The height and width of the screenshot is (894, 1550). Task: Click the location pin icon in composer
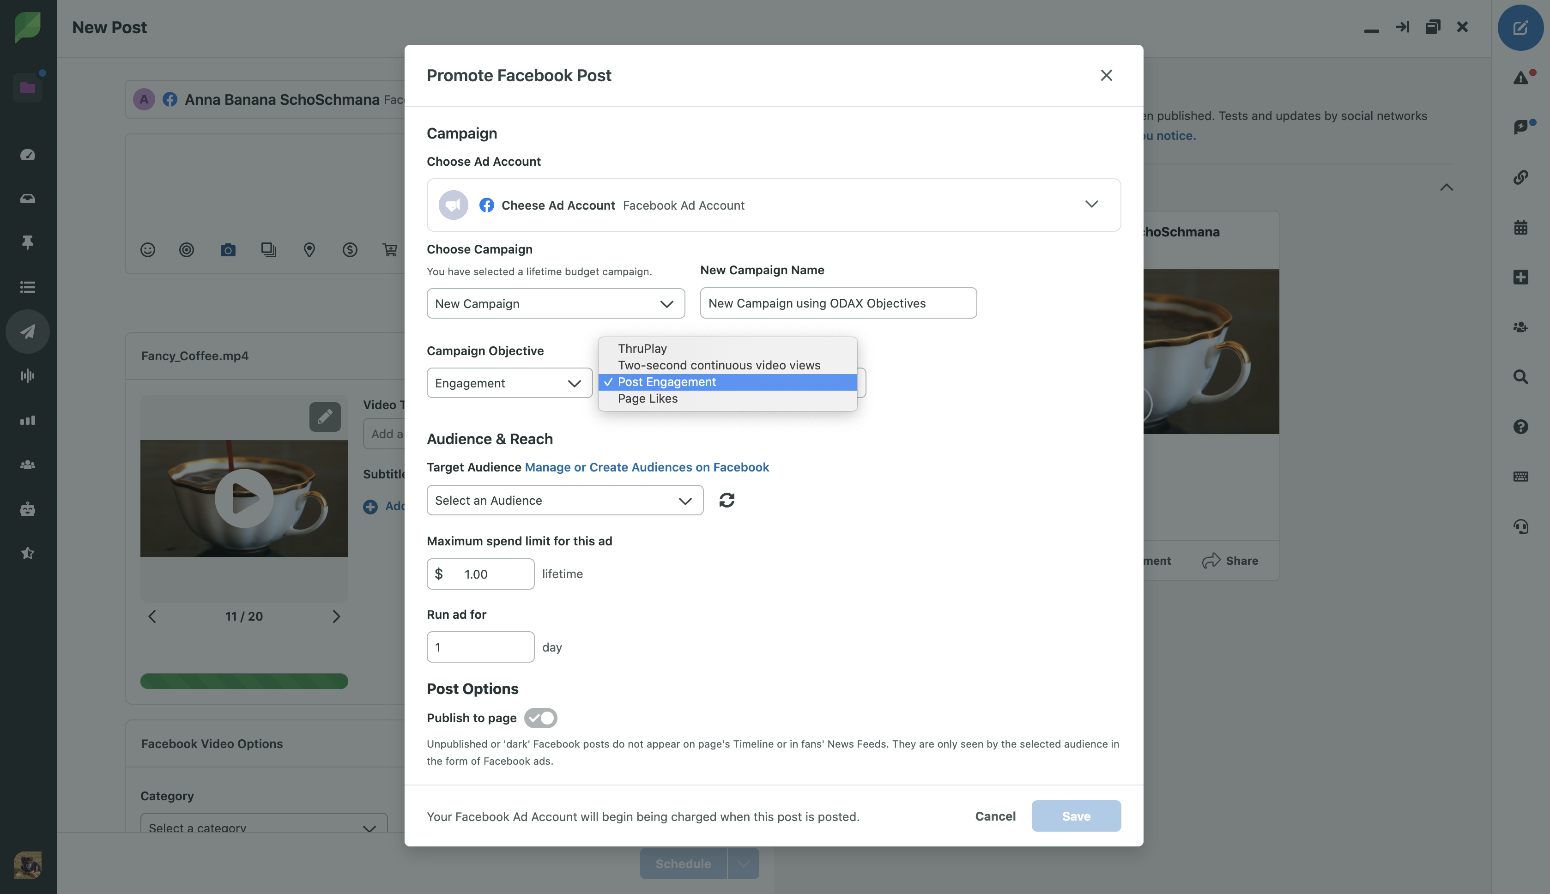pos(309,250)
